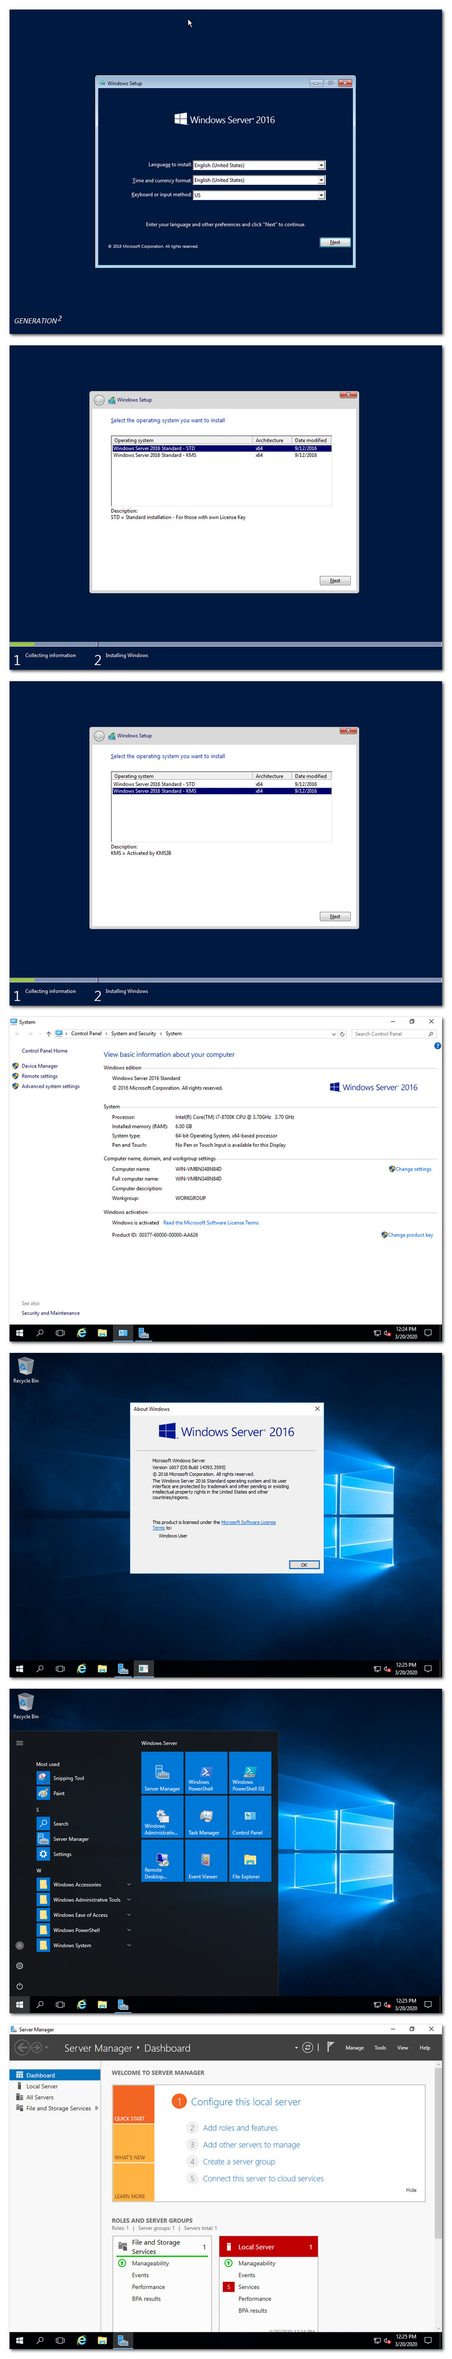The width and height of the screenshot is (452, 2359).
Task: Open the Manage menu in Server Manager
Action: 354,2046
